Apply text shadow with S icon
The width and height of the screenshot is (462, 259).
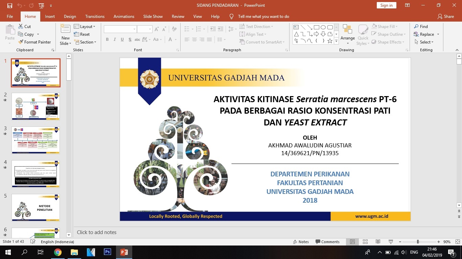(130, 39)
